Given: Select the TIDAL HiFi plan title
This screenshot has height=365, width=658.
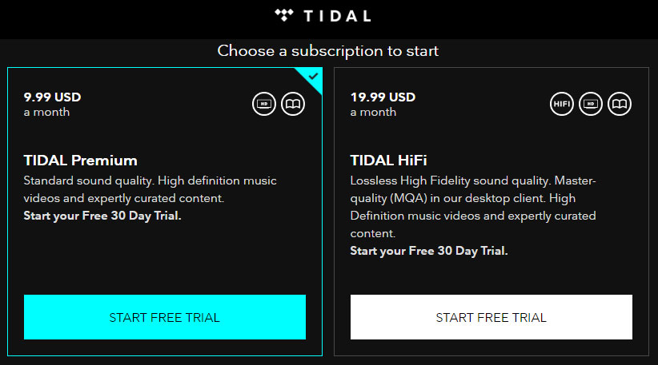Looking at the screenshot, I should [389, 160].
